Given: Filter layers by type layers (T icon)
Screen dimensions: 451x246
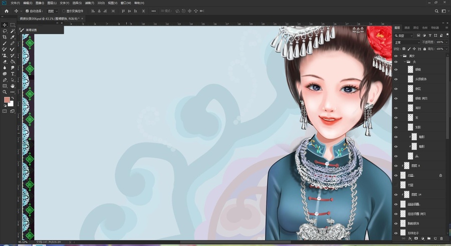Looking at the screenshot, I should click(x=430, y=36).
